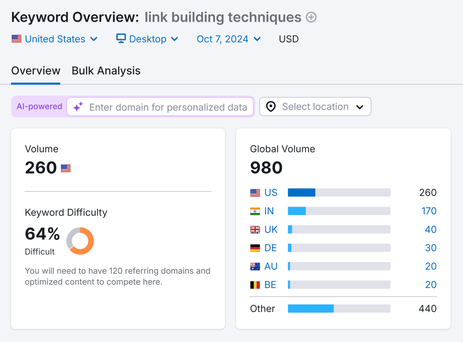Switch to the Bulk Analysis tab
Viewport: 463px width, 342px height.
coord(106,70)
